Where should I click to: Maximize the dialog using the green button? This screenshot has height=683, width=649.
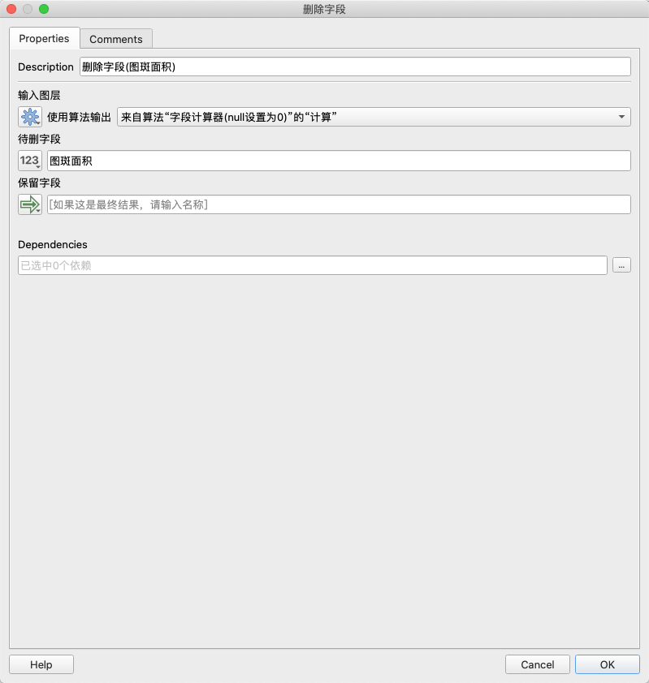pos(44,9)
